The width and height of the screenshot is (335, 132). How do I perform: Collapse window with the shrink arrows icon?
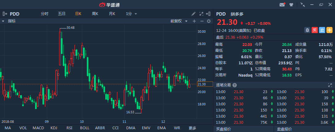point(303,5)
